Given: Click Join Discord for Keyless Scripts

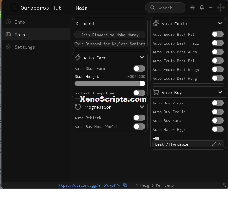Looking at the screenshot, I should (110, 44).
